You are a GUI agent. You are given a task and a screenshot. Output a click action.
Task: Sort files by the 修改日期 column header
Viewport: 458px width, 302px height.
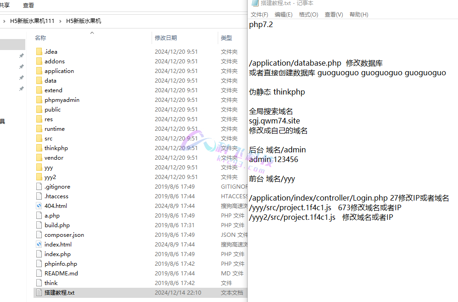(166, 38)
